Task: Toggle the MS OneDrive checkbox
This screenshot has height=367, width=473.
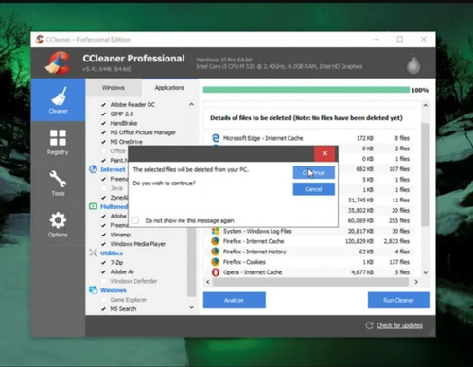Action: [x=103, y=142]
